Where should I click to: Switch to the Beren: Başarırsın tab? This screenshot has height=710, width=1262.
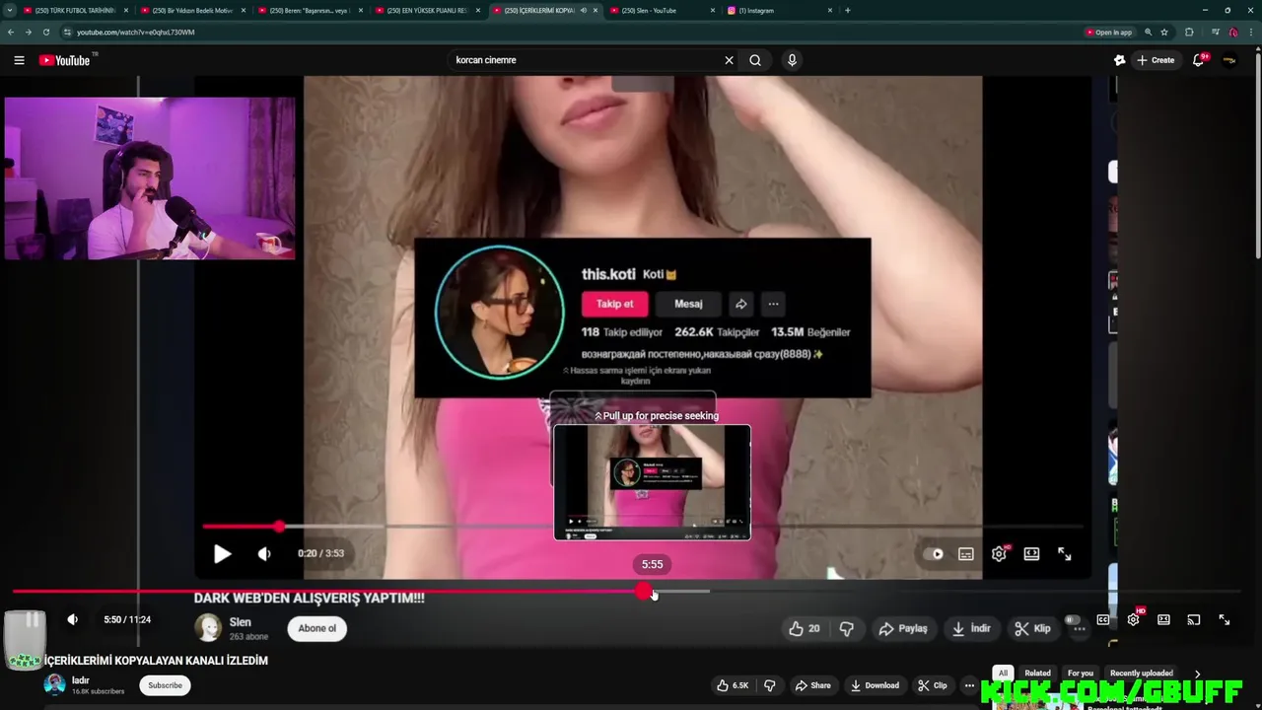pyautogui.click(x=309, y=10)
